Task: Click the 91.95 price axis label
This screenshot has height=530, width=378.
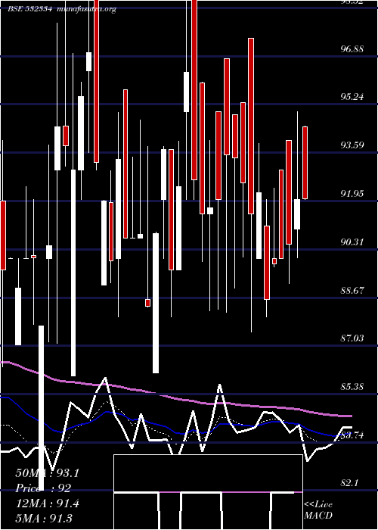Action: tap(352, 194)
